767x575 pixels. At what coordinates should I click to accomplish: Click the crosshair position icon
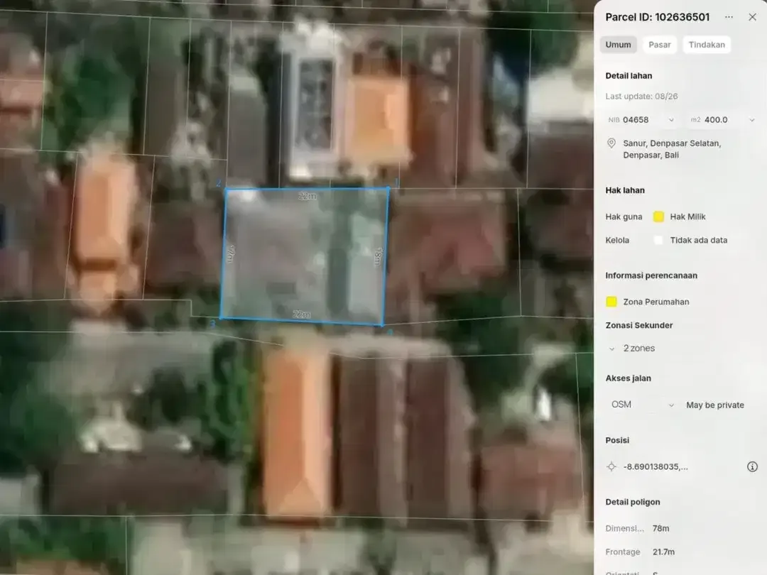(611, 466)
